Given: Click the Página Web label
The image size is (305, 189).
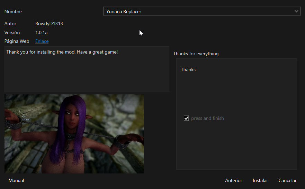Looking at the screenshot, I should point(17,41).
